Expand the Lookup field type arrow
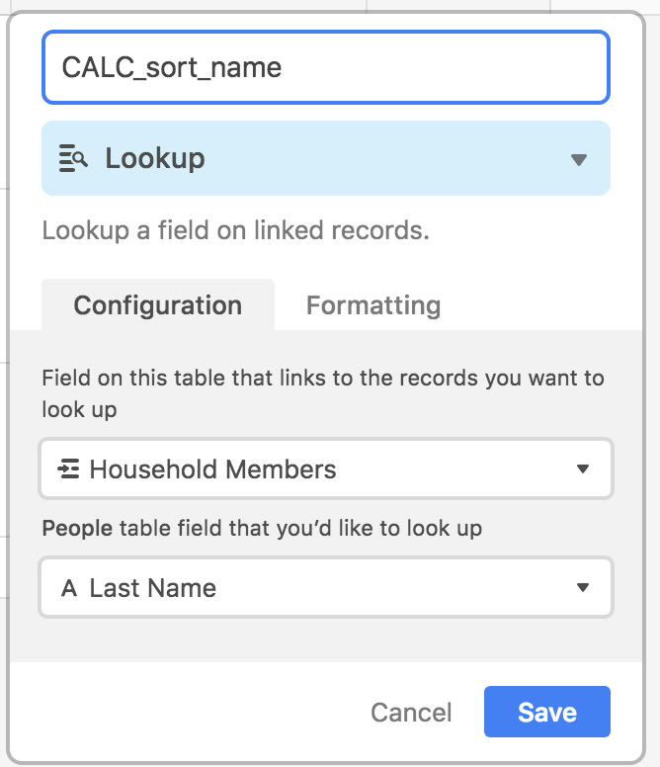The width and height of the screenshot is (660, 767). 579,159
